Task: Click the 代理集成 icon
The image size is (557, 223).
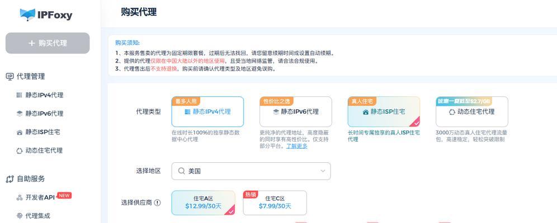Action: point(20,216)
